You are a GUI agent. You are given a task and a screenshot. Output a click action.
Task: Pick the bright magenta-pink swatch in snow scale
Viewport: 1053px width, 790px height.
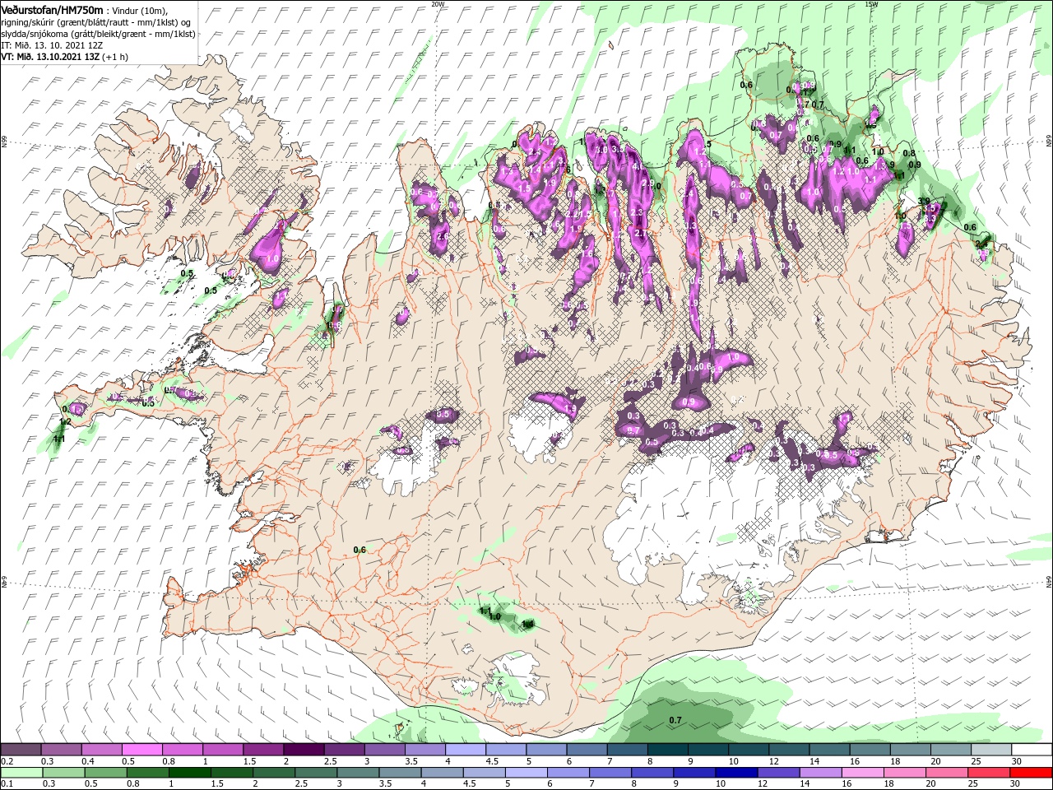point(142,750)
